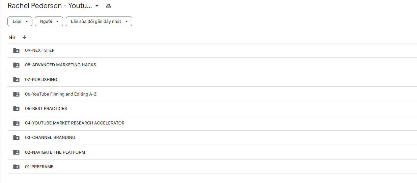Click the folder icon for 05-BEST PRACTICES
The width and height of the screenshot is (417, 183).
(16, 109)
